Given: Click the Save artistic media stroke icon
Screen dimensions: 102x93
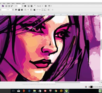Looking at the screenshot, I should (19, 10).
